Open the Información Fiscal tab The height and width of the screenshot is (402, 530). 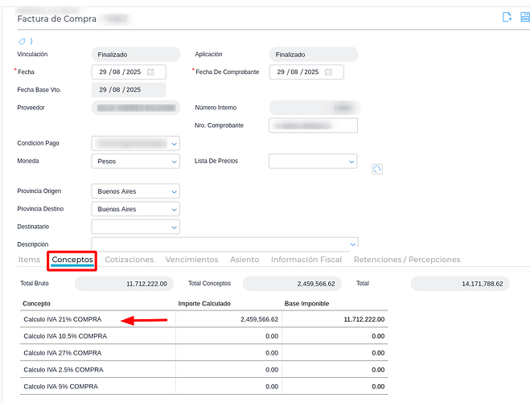pos(306,260)
